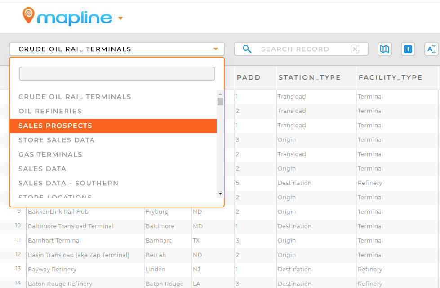This screenshot has width=440, height=288.
Task: Click the Linden city cell
Action: [x=168, y=269]
